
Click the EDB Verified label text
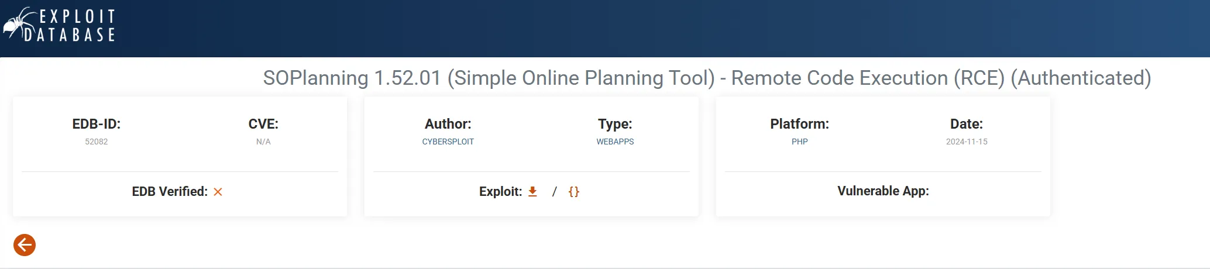point(170,192)
